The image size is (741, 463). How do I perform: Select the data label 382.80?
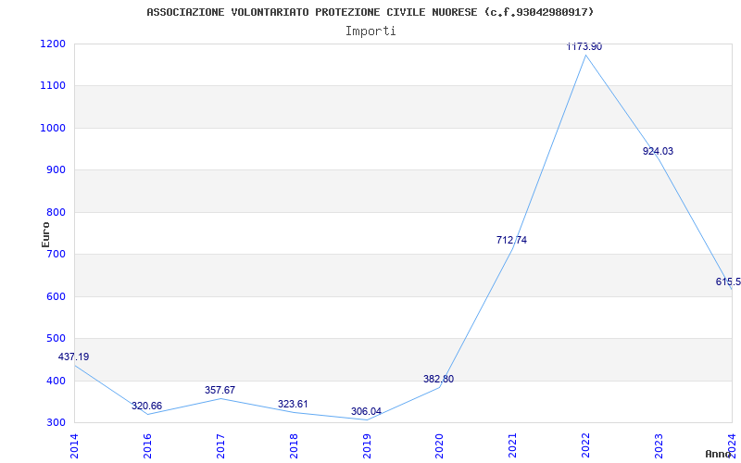coord(438,379)
